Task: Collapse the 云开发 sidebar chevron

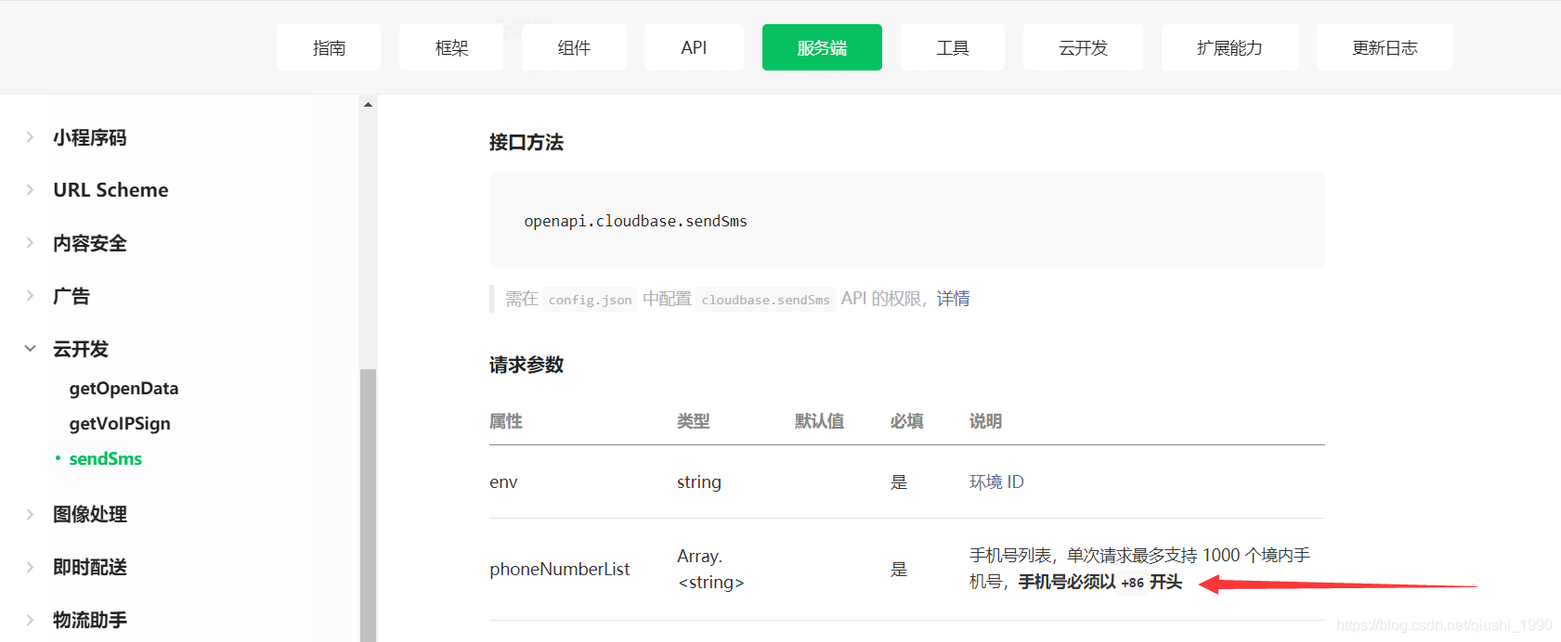Action: pyautogui.click(x=30, y=349)
